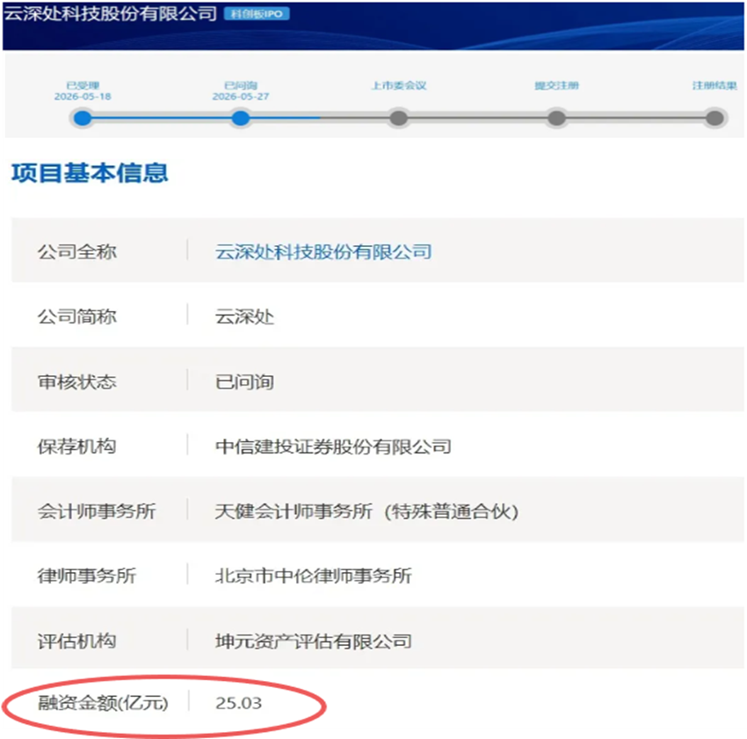
Task: Click the 项目基本信息 section heading
Action: (x=90, y=172)
